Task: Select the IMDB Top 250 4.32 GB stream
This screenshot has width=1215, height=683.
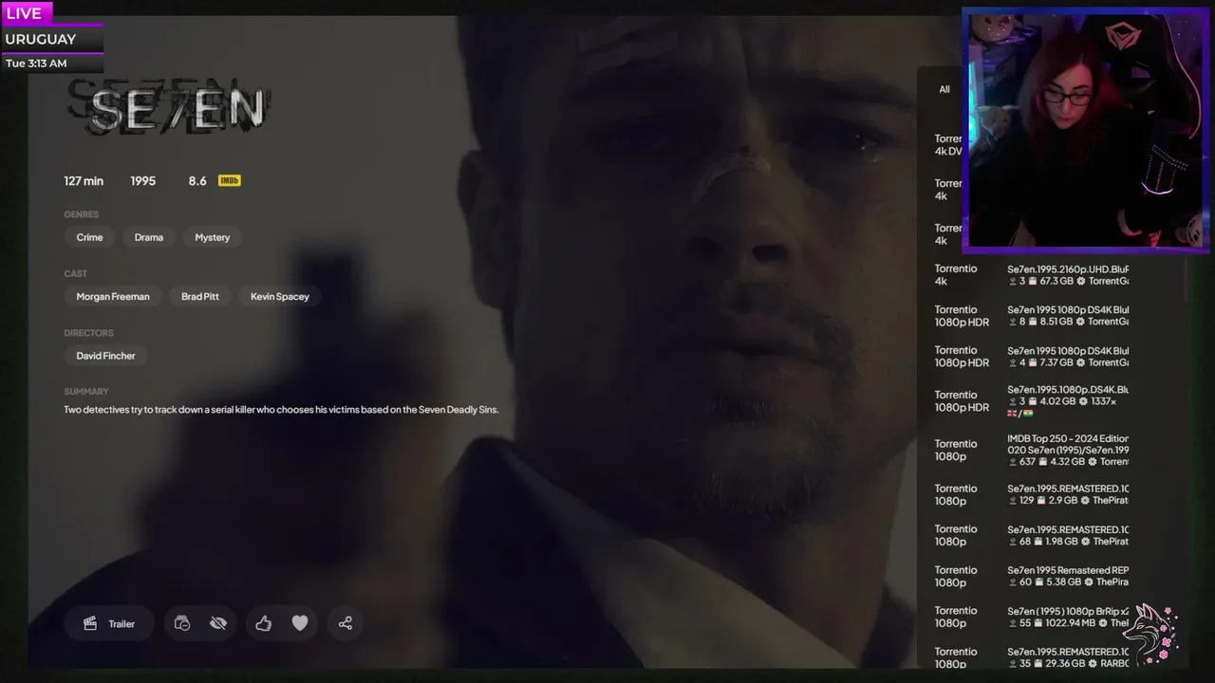Action: [1032, 450]
